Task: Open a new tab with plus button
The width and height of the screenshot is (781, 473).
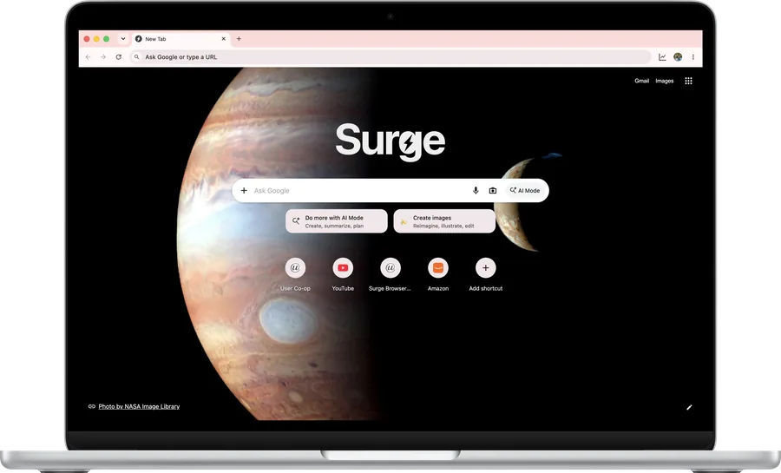Action: click(239, 39)
